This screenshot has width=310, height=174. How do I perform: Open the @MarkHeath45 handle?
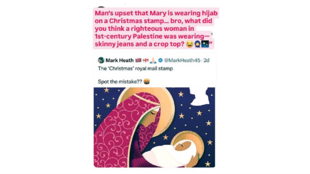(182, 60)
